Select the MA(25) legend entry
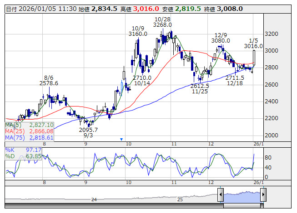297x213 pixels. pyautogui.click(x=29, y=131)
